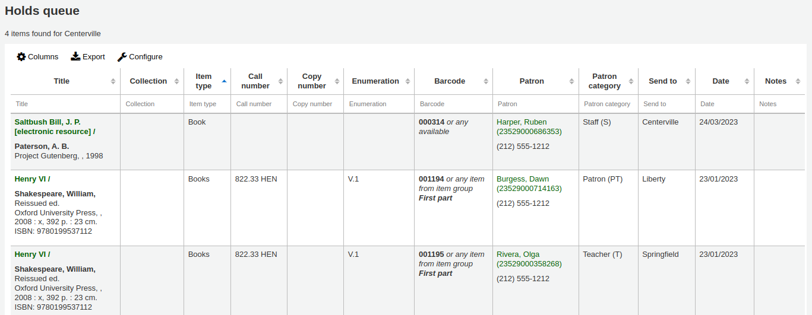Image resolution: width=812 pixels, height=315 pixels.
Task: Open the Columns gear settings
Action: [x=21, y=57]
